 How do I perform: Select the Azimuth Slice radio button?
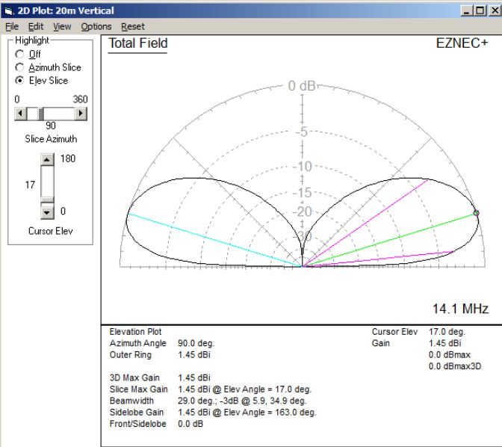click(19, 67)
